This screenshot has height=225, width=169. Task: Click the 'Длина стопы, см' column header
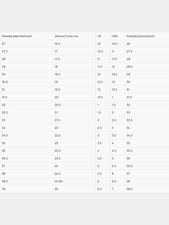point(74,36)
